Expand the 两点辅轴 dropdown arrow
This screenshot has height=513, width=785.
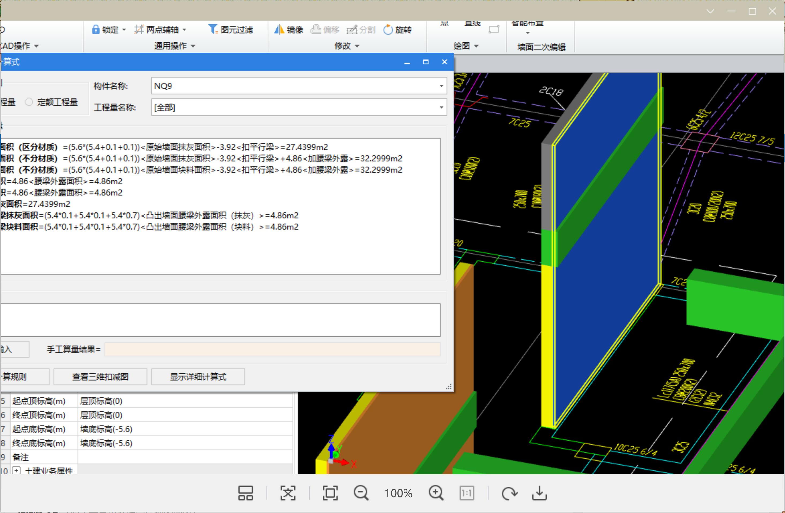[184, 30]
